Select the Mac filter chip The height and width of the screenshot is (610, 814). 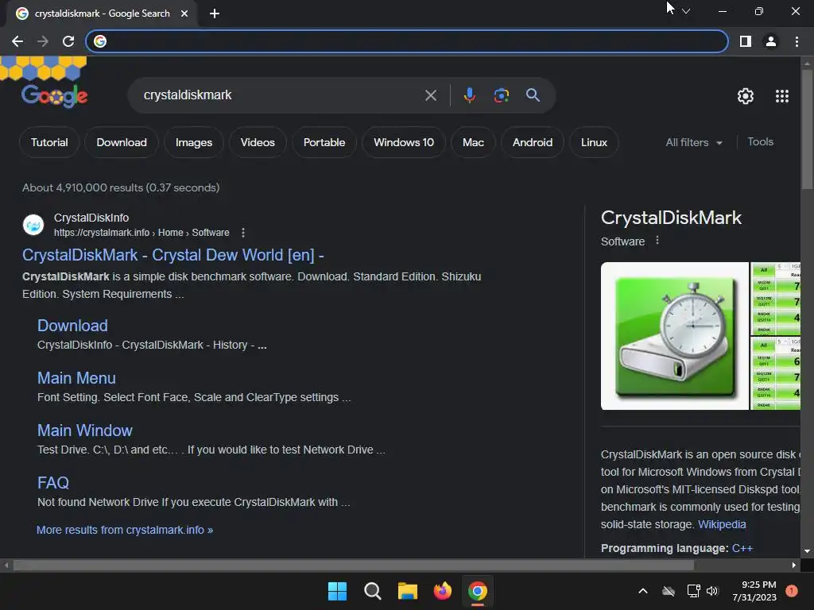[x=473, y=143]
